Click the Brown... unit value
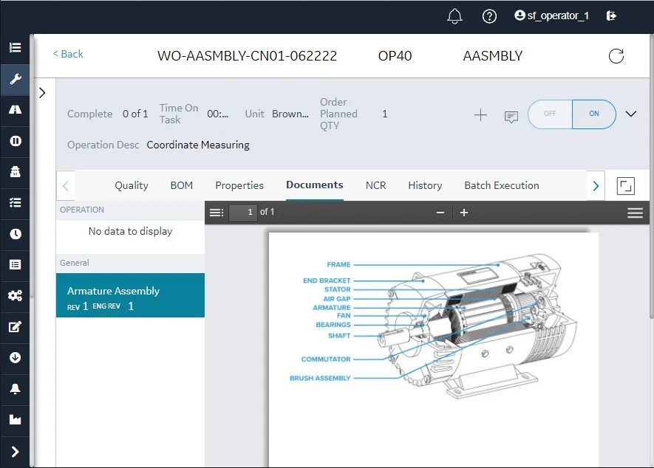654x468 pixels. pyautogui.click(x=290, y=114)
